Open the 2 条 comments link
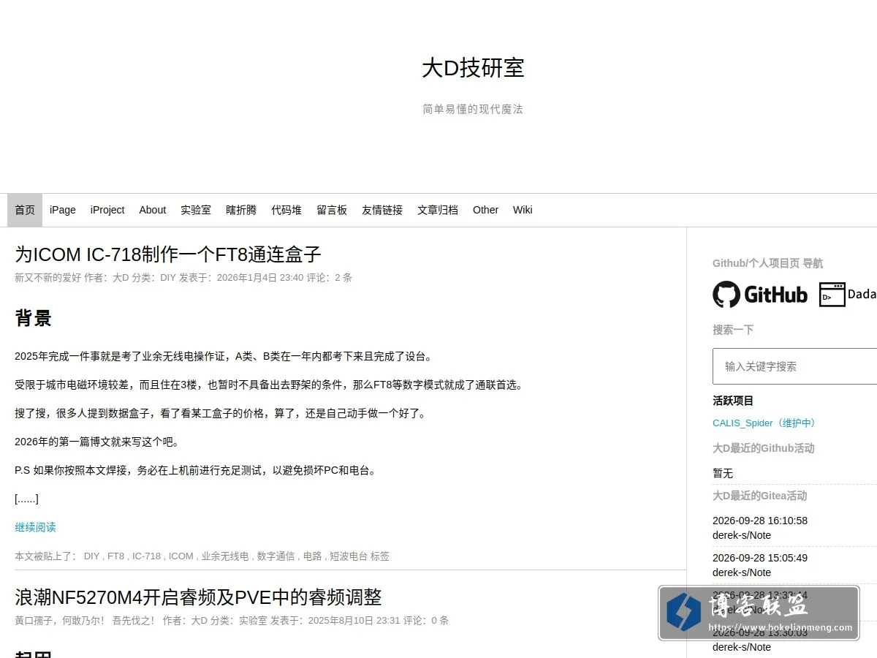This screenshot has width=877, height=658. click(343, 278)
